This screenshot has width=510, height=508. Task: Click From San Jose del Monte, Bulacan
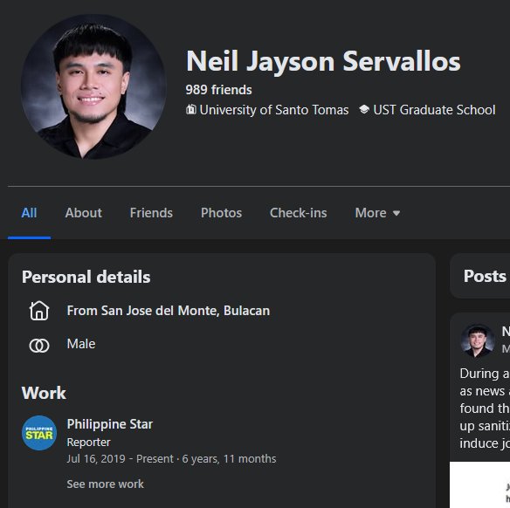(169, 311)
